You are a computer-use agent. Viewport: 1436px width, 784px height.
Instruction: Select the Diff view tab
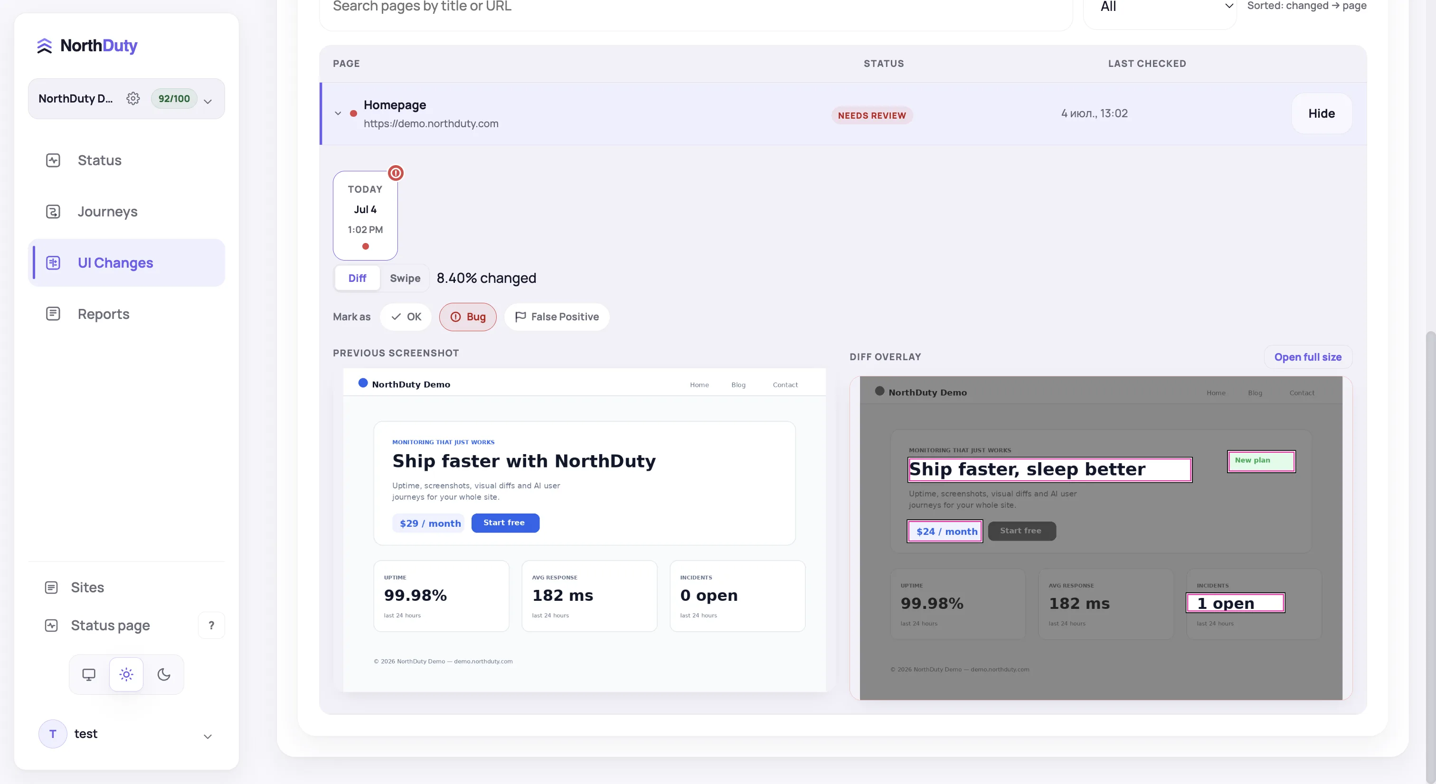click(357, 279)
